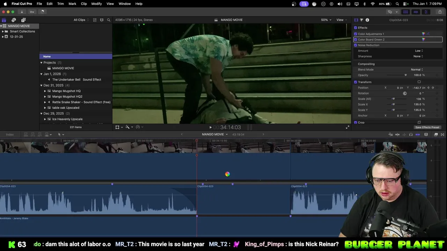Open the Effects Browser icon
447x251 pixels.
click(436, 135)
